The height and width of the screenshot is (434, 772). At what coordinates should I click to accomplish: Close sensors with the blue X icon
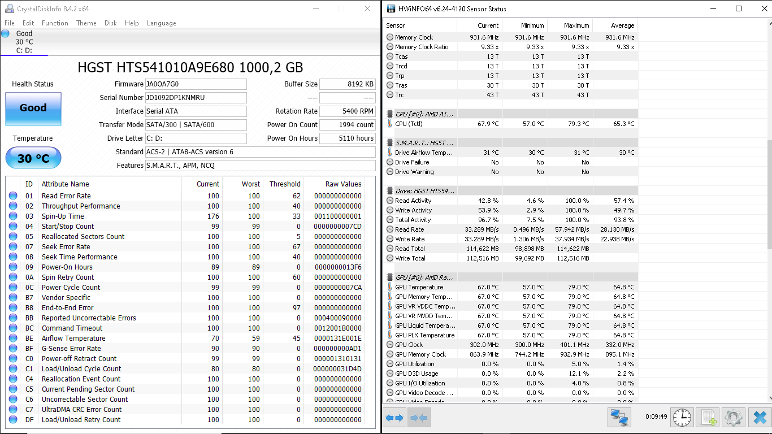coord(759,418)
